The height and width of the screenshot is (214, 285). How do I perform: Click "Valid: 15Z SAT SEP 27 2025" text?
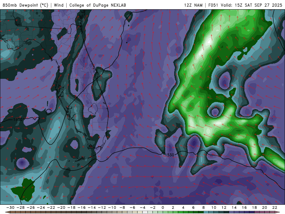[252, 5]
